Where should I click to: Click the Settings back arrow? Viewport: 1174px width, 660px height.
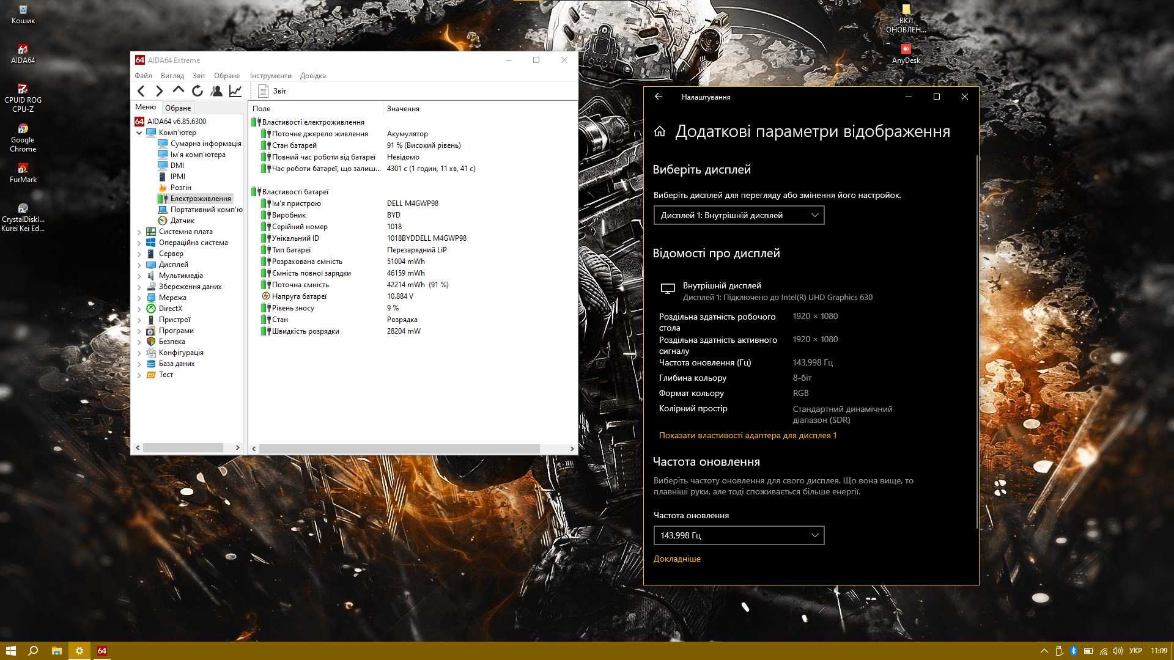pyautogui.click(x=659, y=97)
